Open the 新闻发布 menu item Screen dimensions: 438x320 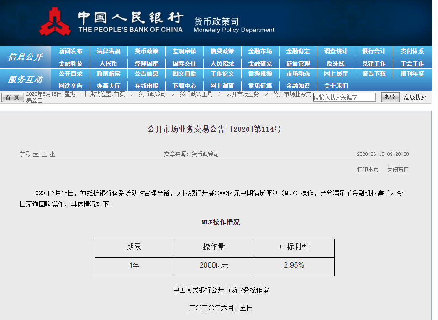[x=70, y=52]
